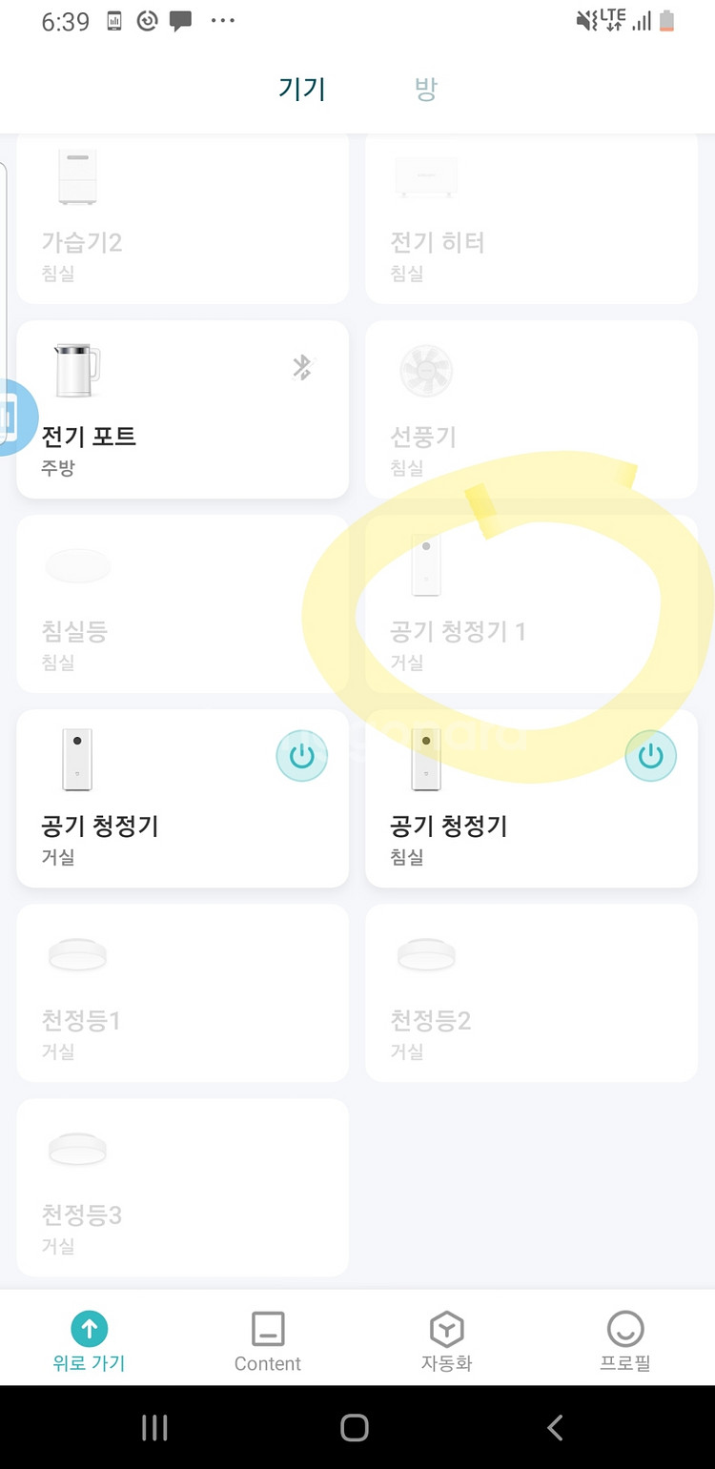Tap the 전기 포트 kettle icon
This screenshot has height=1469, width=715.
click(77, 370)
